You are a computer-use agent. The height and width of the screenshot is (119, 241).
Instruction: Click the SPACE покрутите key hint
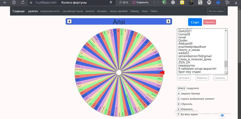click(188, 88)
